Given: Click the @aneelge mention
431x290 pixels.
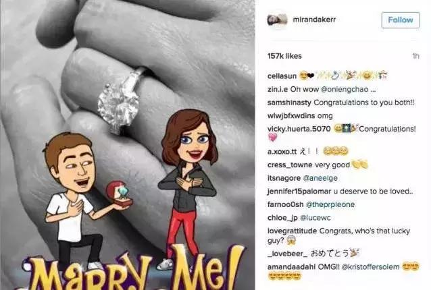Looking at the screenshot, I should tap(320, 178).
